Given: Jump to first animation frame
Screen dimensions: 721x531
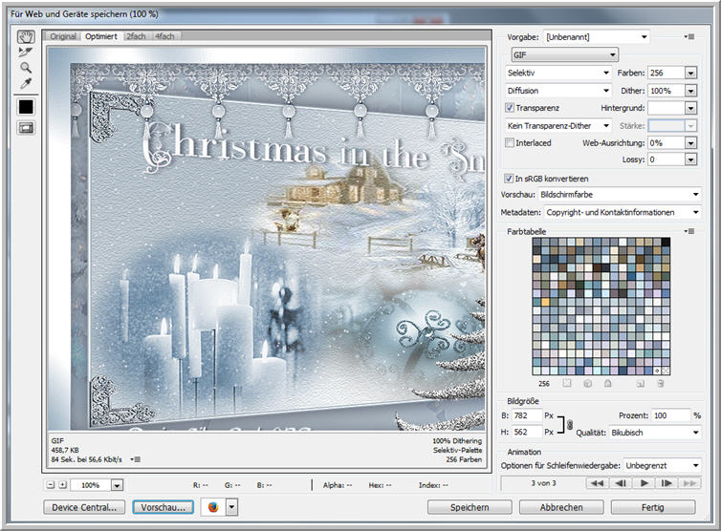Looking at the screenshot, I should click(597, 483).
